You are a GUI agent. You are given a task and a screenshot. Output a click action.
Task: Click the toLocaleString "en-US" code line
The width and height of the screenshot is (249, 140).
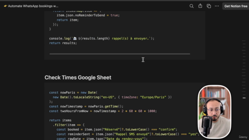click(x=112, y=97)
